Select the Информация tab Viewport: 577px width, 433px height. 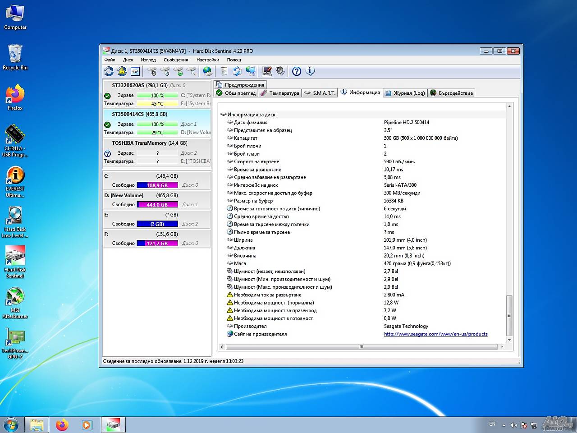pos(360,92)
